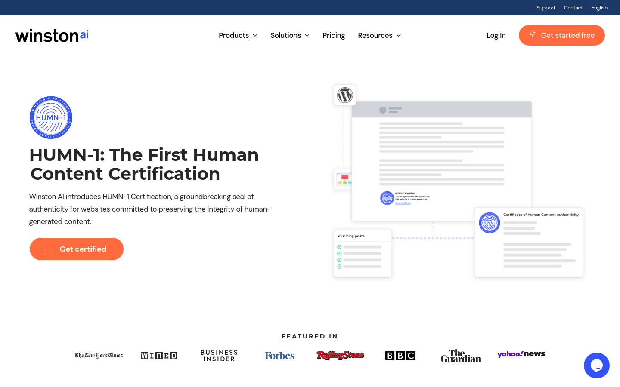Click the Get started free button
This screenshot has width=620, height=387.
[x=562, y=35]
